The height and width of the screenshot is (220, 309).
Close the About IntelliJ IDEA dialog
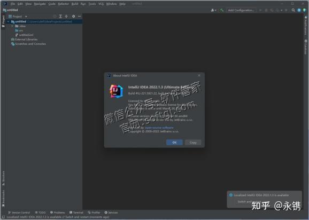(199, 75)
